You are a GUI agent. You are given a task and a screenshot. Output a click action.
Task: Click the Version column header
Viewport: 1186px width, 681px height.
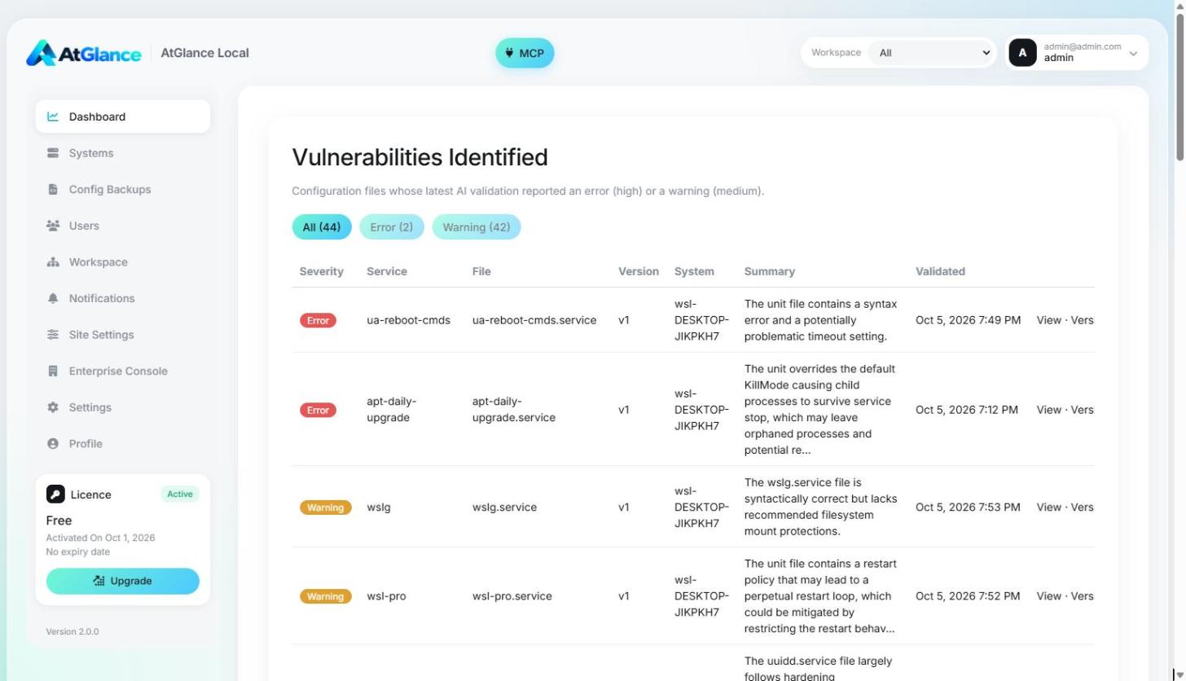coord(639,271)
